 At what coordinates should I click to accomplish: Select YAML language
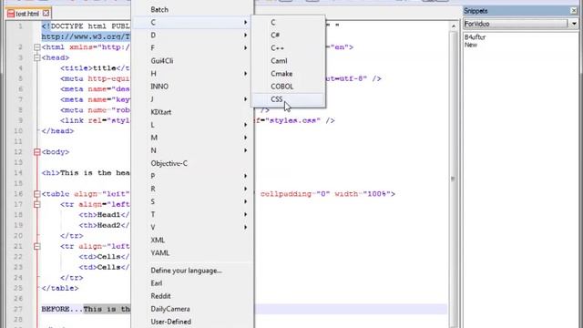(x=192, y=253)
